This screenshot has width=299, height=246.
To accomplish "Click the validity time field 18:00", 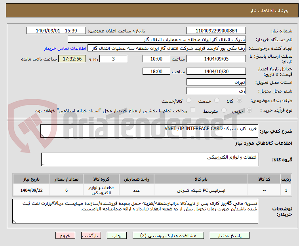I will pyautogui.click(x=156, y=72).
